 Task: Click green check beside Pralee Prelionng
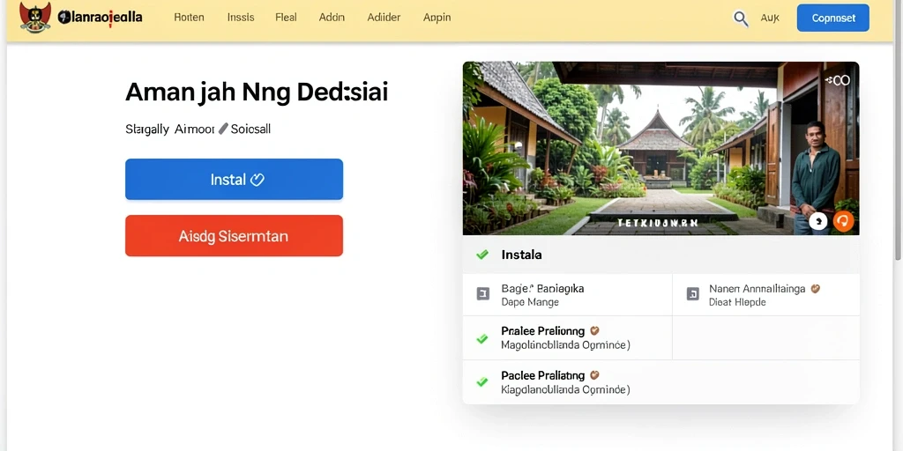[x=482, y=339]
